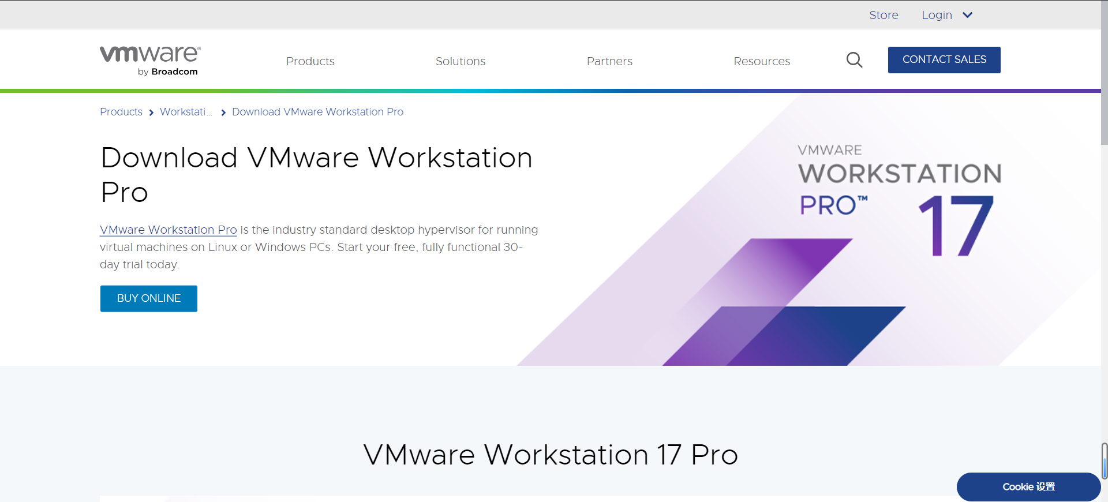Follow the VMware Workstation Pro inline link
Viewport: 1108px width, 502px height.
pos(169,230)
